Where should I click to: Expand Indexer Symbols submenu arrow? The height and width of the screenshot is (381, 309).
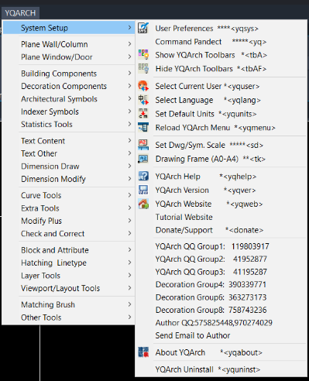[129, 112]
